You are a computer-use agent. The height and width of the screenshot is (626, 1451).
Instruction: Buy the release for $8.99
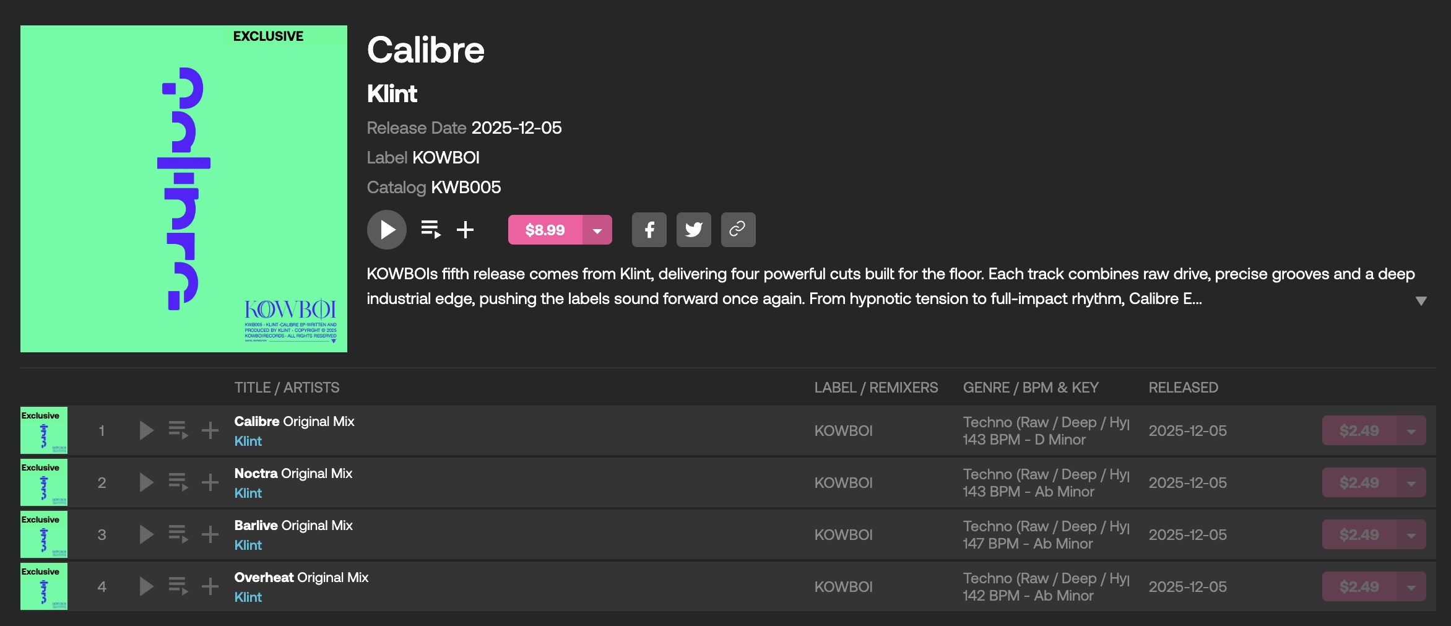click(x=545, y=230)
